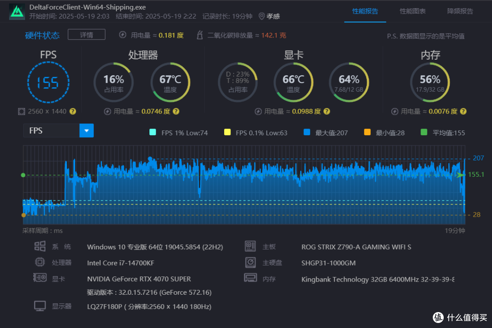492x328 pixels.
Task: Click the GPU 66℃ temperature gauge
Action: coord(293,82)
